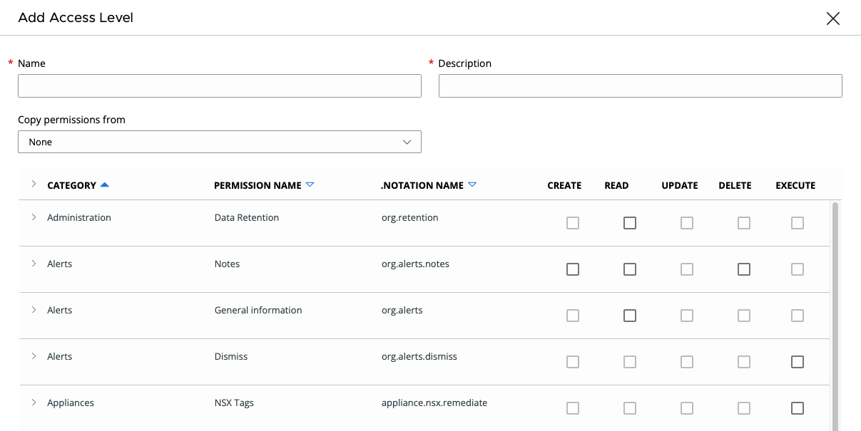Click disabled Update checkbox for Alerts Notes
Image resolution: width=861 pixels, height=431 pixels.
[687, 269]
